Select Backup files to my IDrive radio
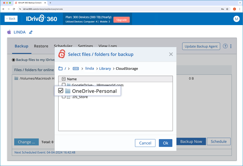The image size is (243, 166). tap(13, 60)
